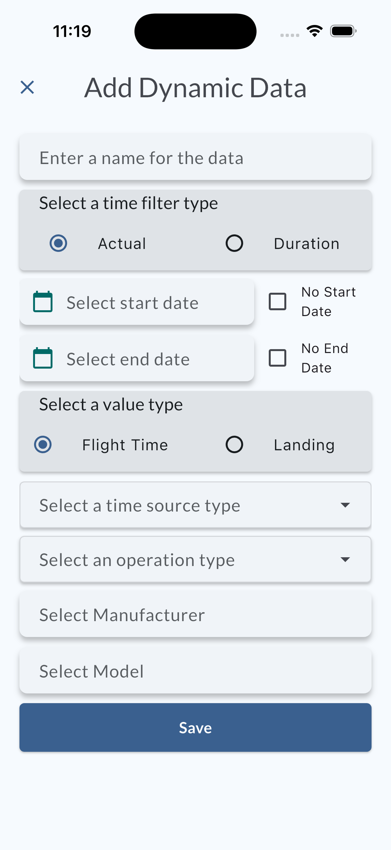Open the Select Model field
The image size is (391, 850).
tap(195, 671)
